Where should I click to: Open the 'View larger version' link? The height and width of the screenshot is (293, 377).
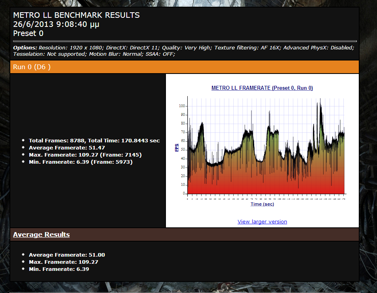262,222
